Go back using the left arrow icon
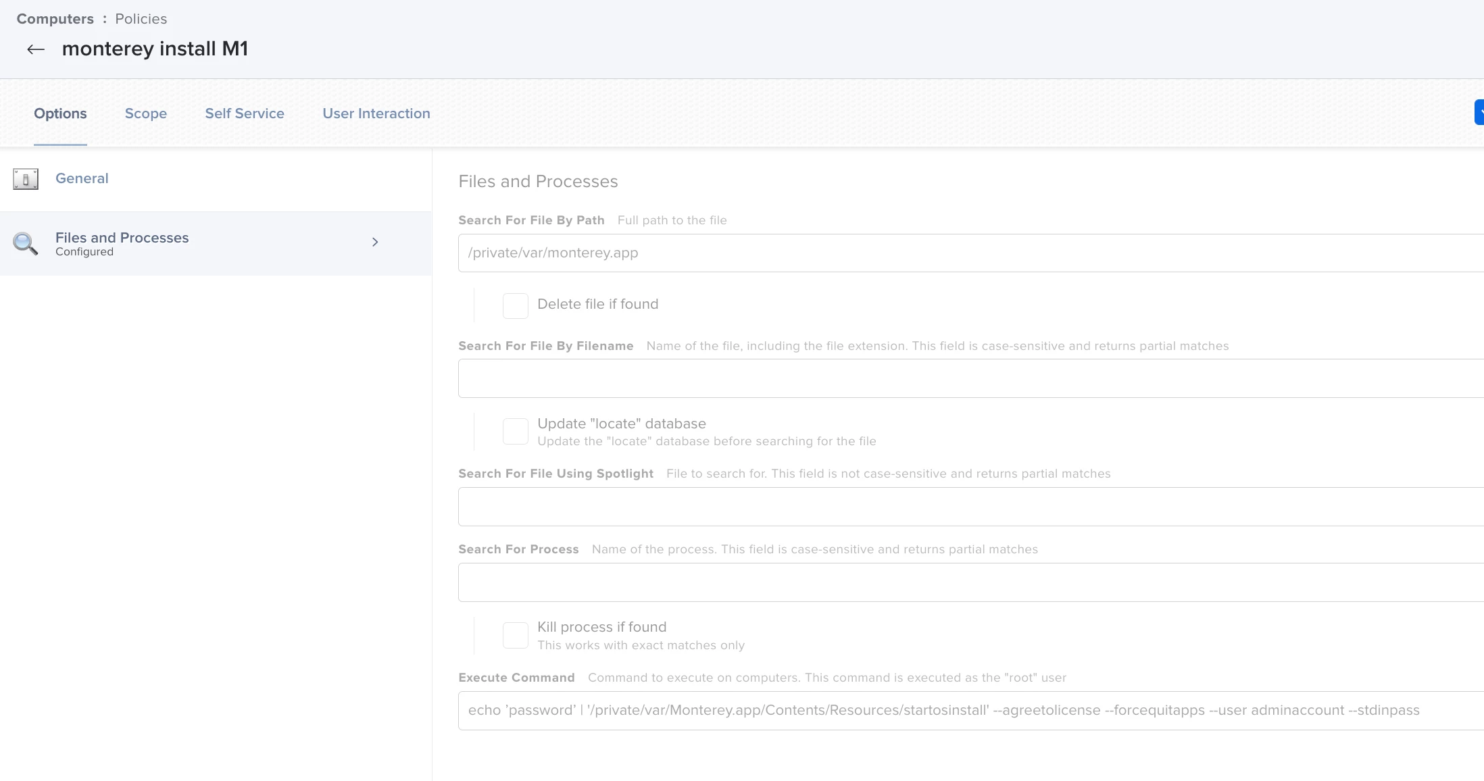 36,49
